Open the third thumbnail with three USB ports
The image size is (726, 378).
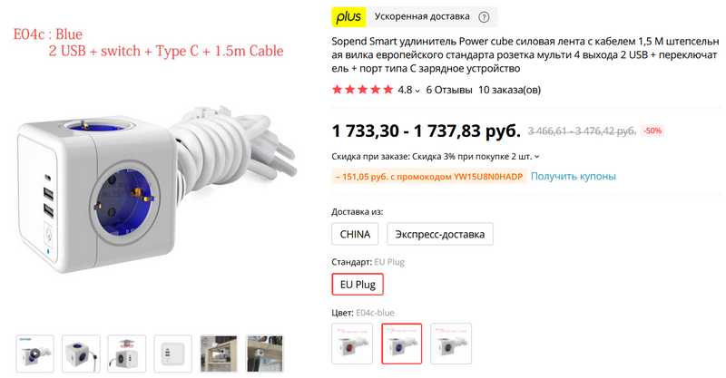coord(127,354)
